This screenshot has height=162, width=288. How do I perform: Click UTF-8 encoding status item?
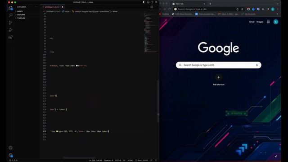click(x=118, y=160)
